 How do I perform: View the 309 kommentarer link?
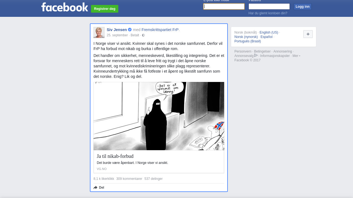point(129,179)
